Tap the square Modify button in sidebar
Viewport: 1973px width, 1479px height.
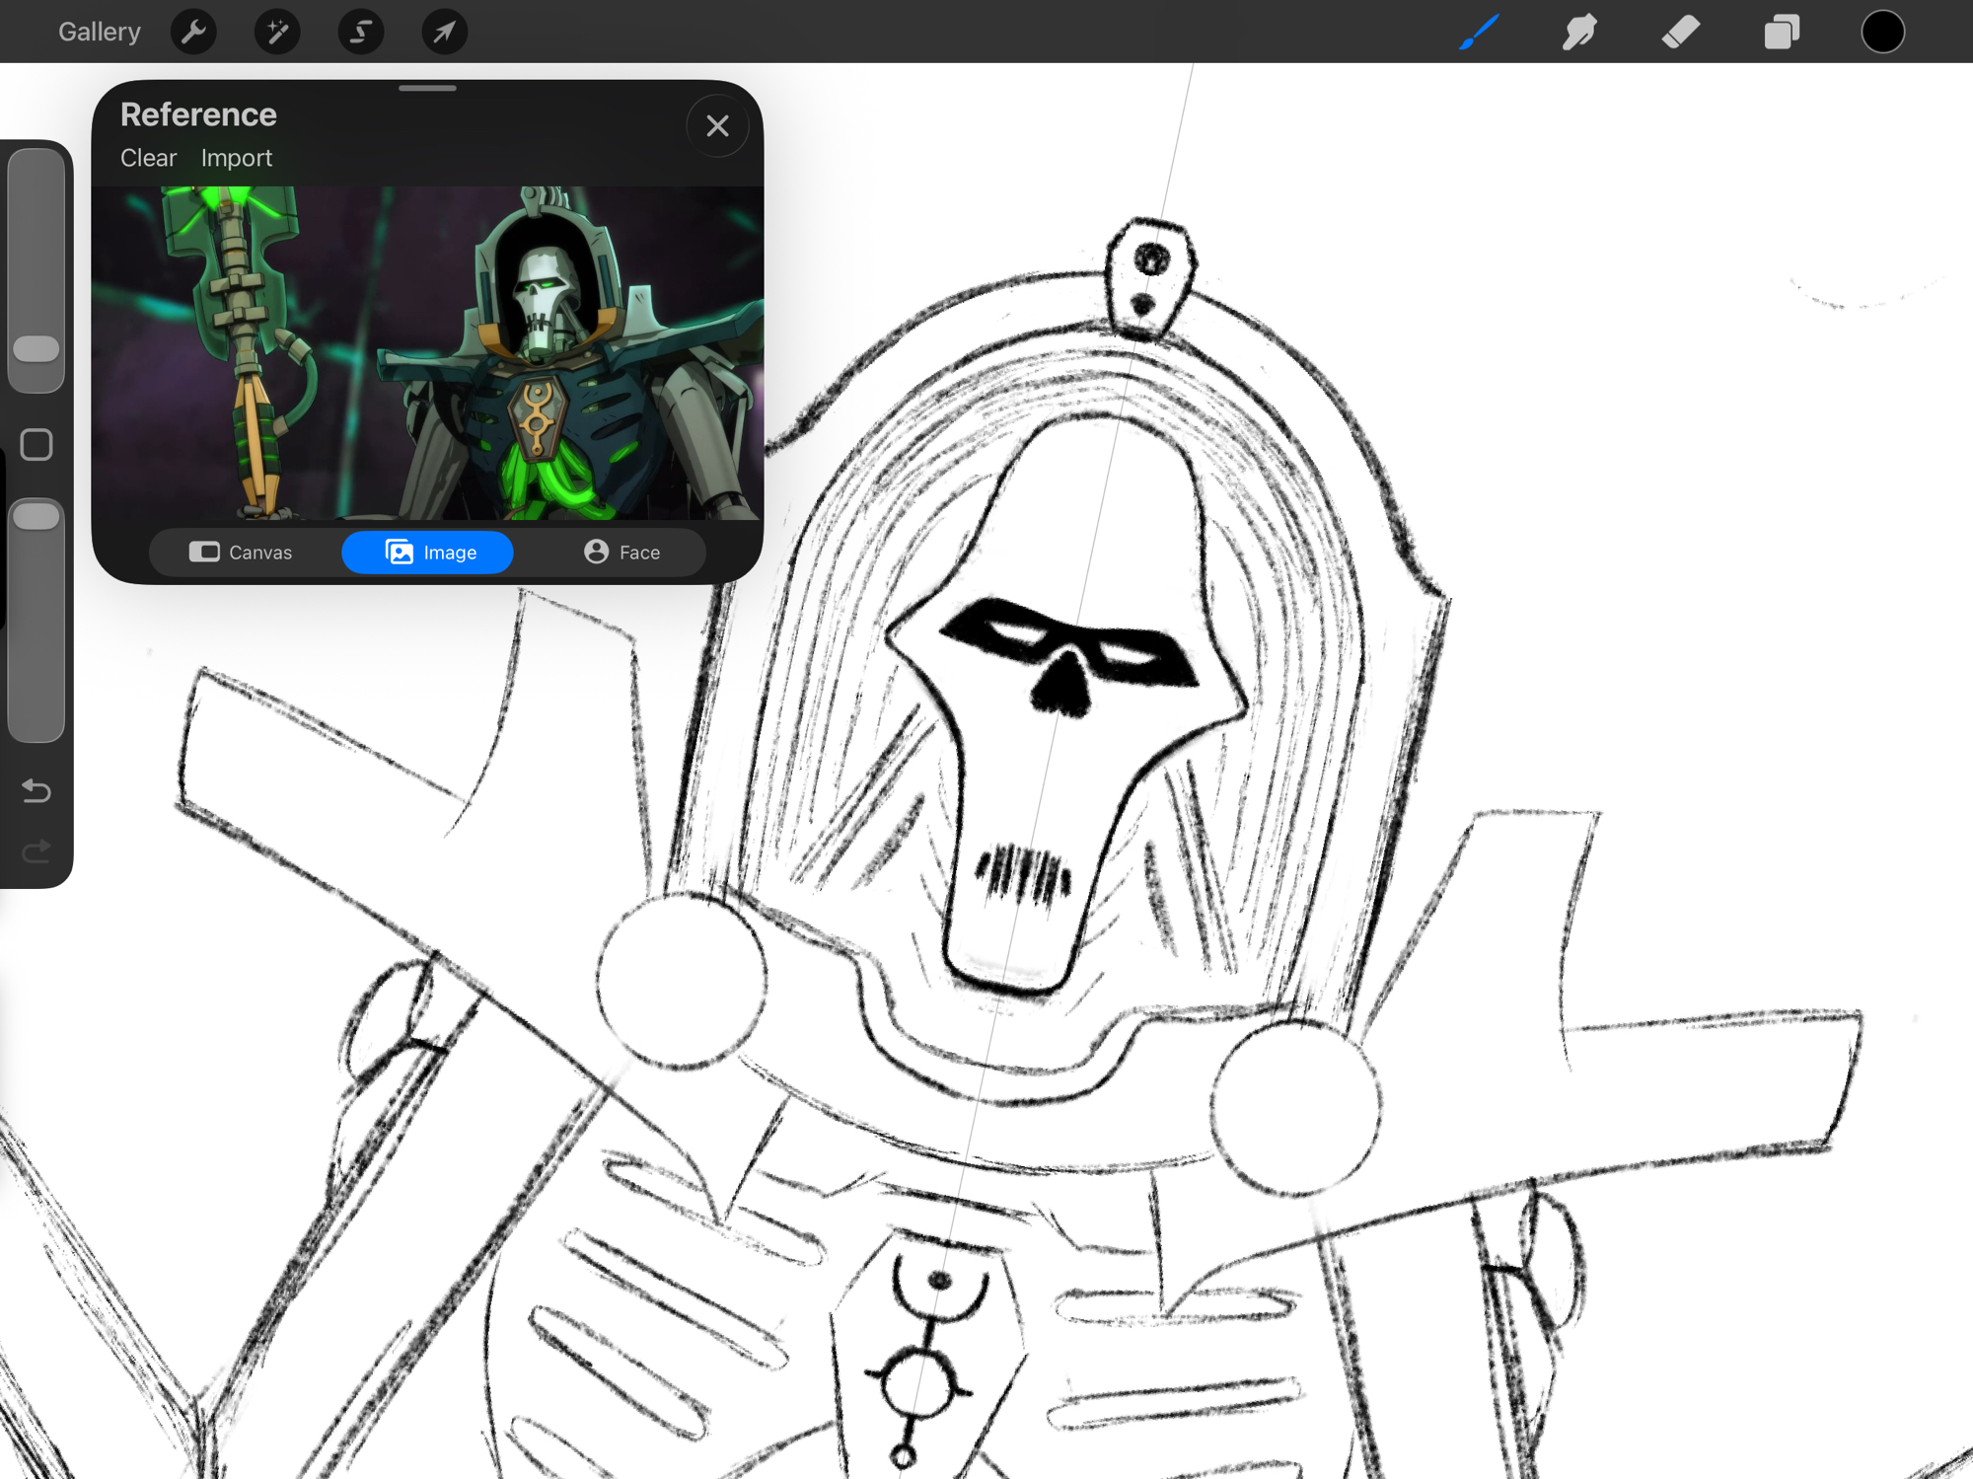(x=37, y=445)
